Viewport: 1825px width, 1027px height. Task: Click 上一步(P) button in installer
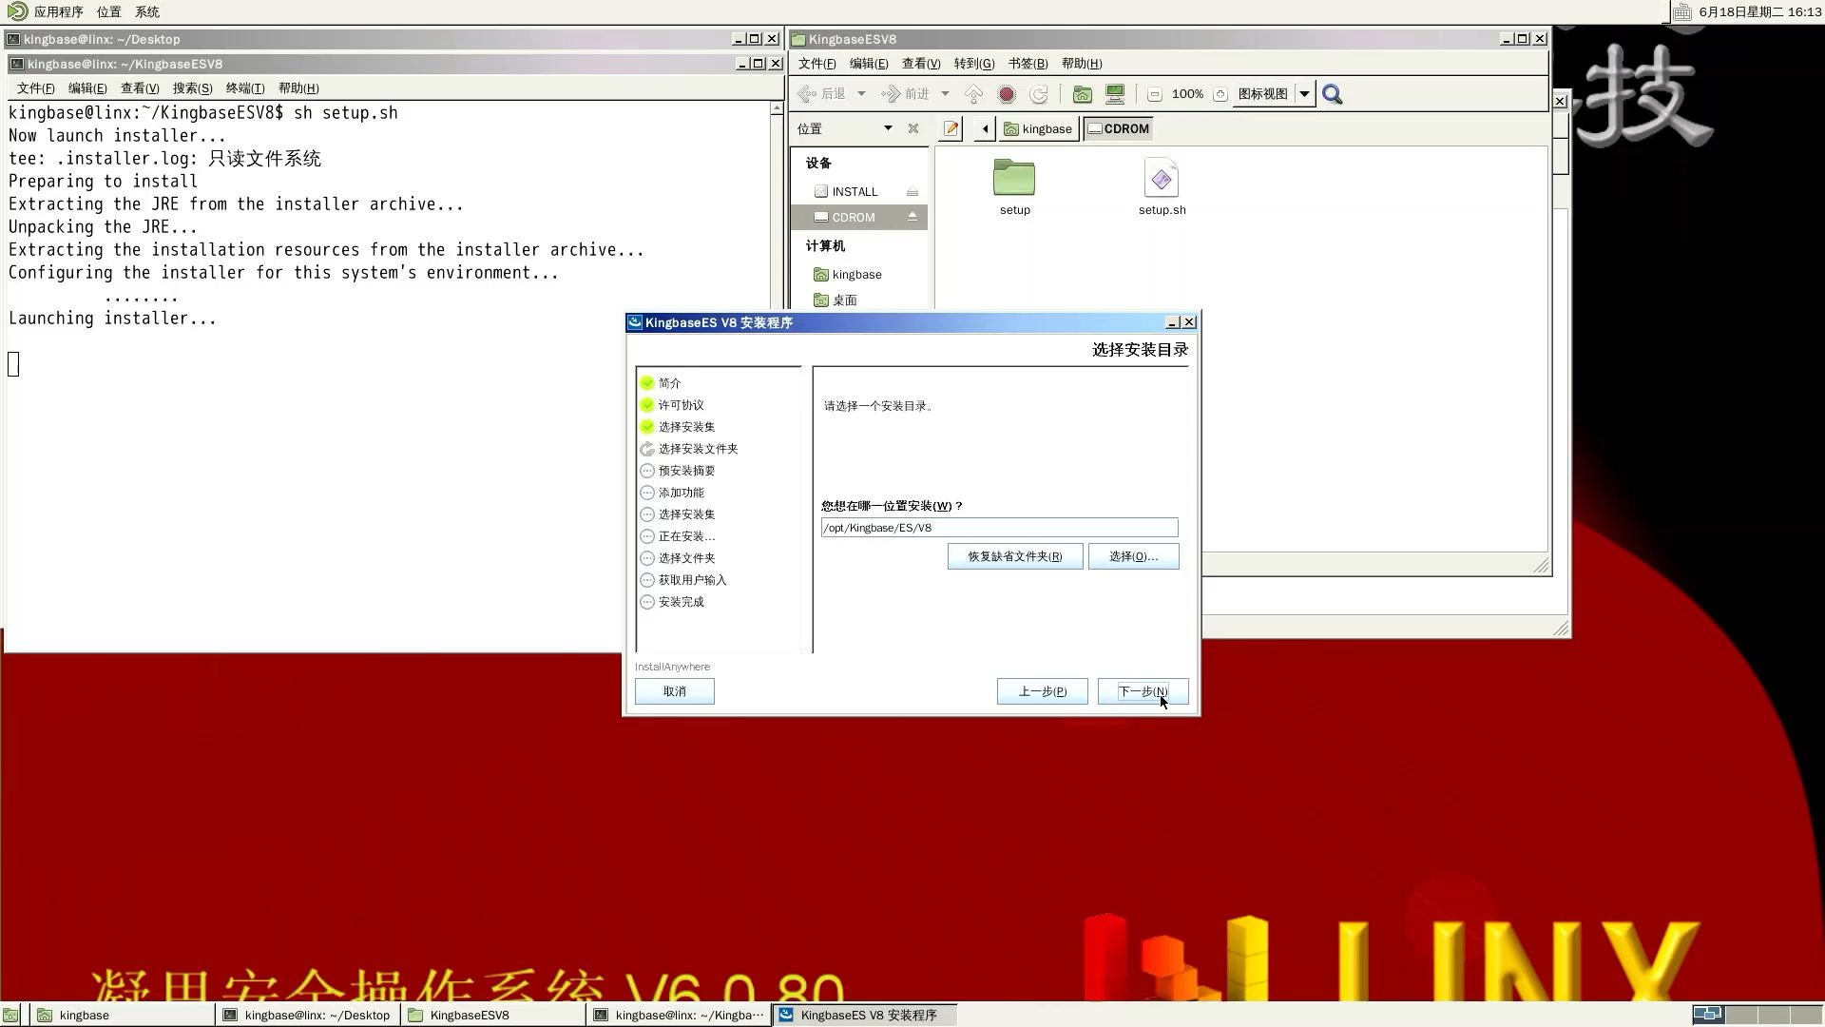[1042, 691]
